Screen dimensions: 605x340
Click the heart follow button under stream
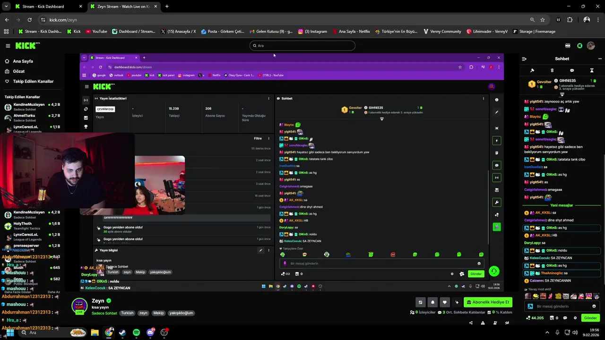click(x=445, y=302)
